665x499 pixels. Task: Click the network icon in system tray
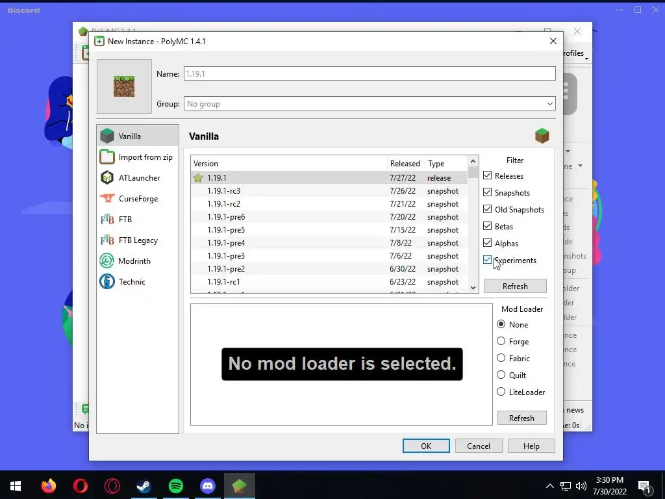pos(566,486)
